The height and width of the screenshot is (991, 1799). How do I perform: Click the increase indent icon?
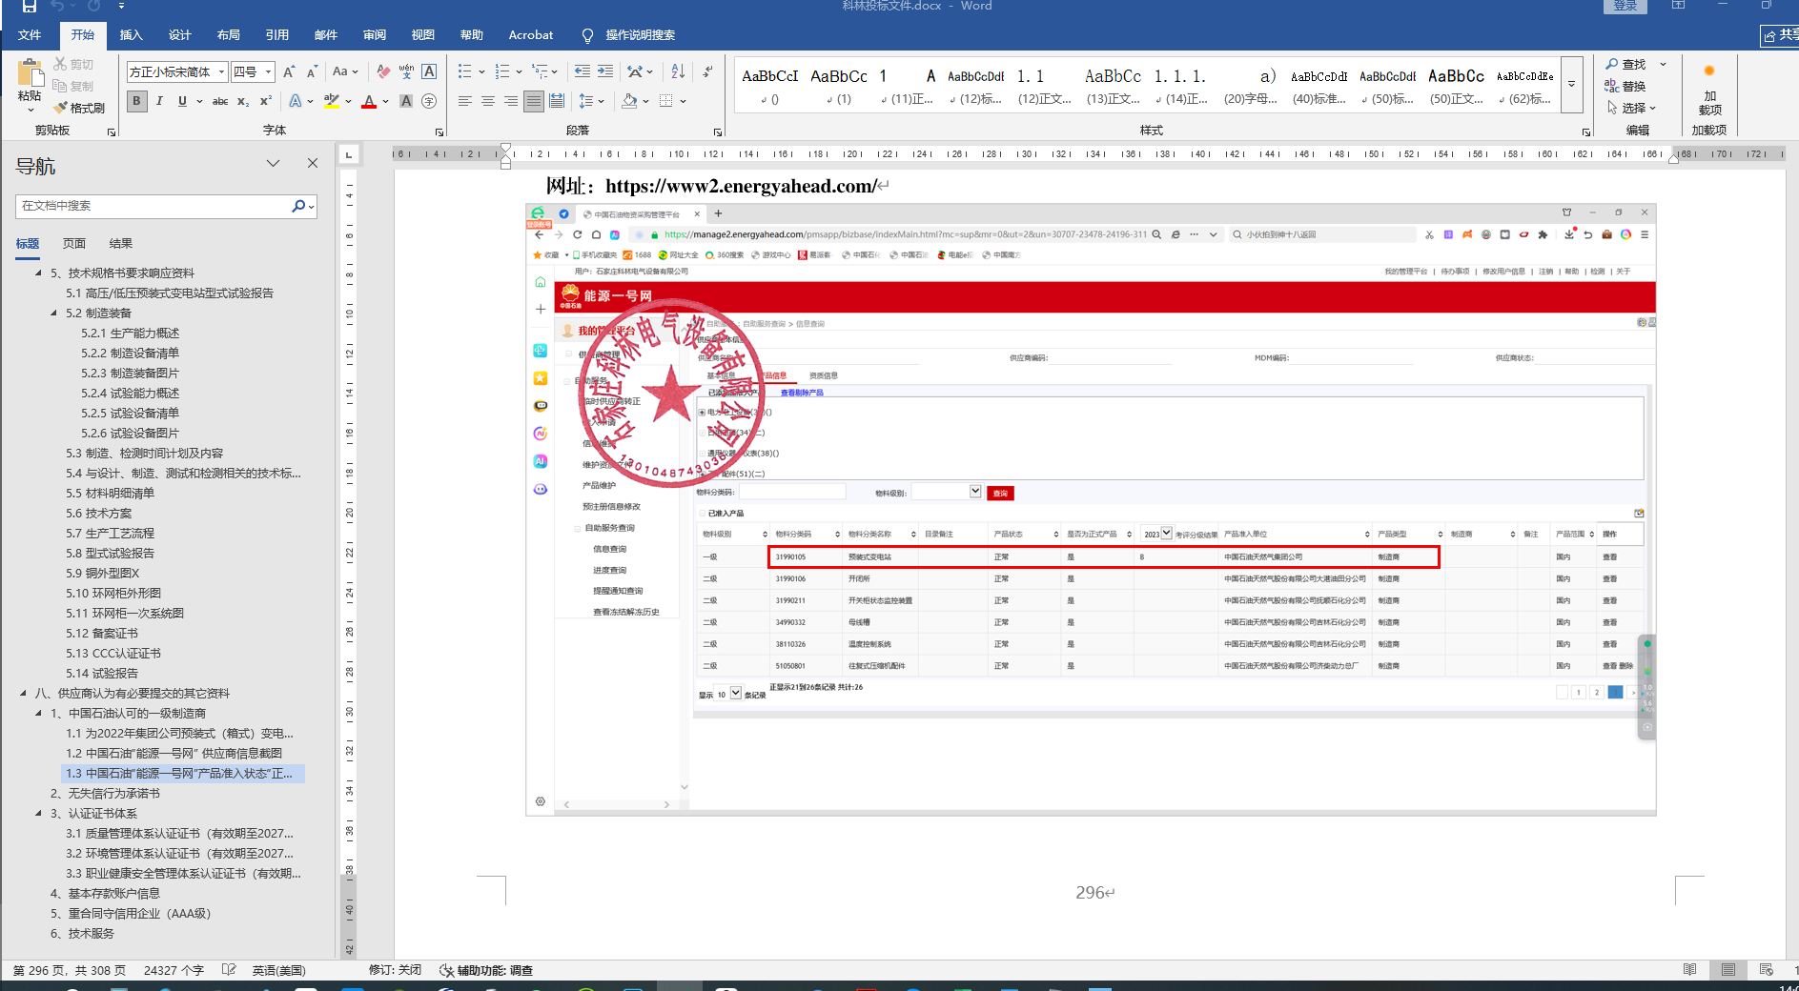tap(605, 71)
